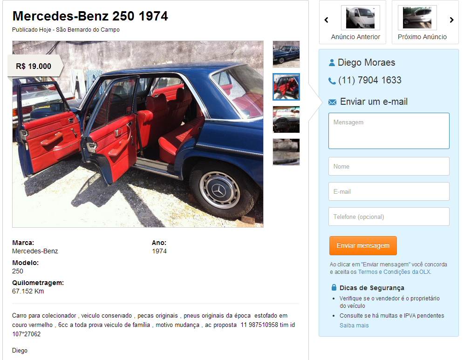Click the main Mercedes photo with red interior
Image resolution: width=464 pixels, height=360 pixels.
[x=138, y=134]
